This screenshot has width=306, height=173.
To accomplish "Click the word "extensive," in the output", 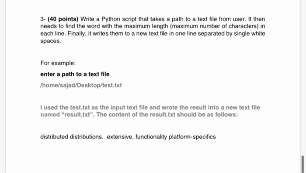I will pyautogui.click(x=120, y=137).
